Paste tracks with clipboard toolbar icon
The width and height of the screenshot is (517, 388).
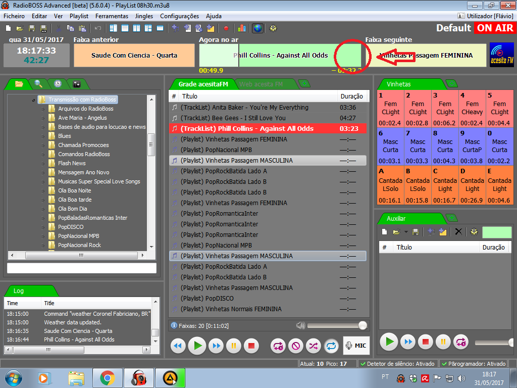click(x=82, y=28)
